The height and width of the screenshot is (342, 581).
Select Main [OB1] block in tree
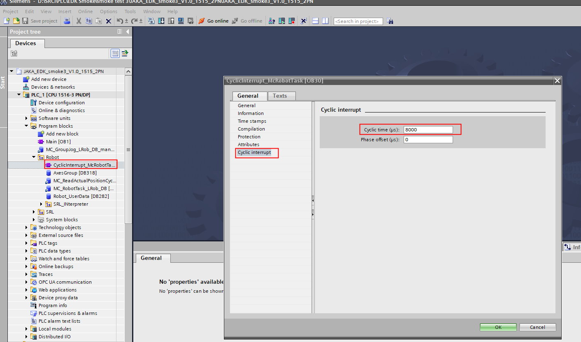coord(58,142)
